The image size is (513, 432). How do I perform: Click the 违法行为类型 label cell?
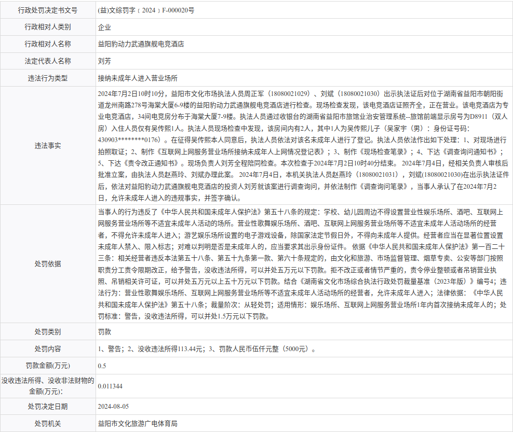[47, 78]
